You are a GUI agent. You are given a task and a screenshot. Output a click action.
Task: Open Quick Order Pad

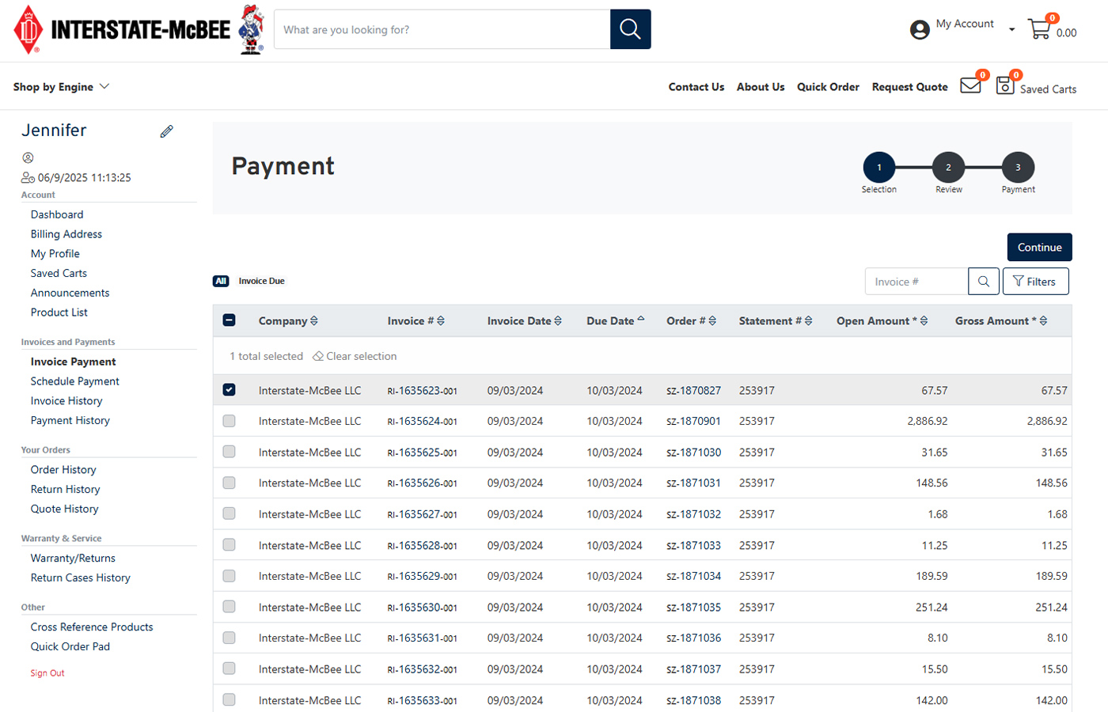click(70, 647)
